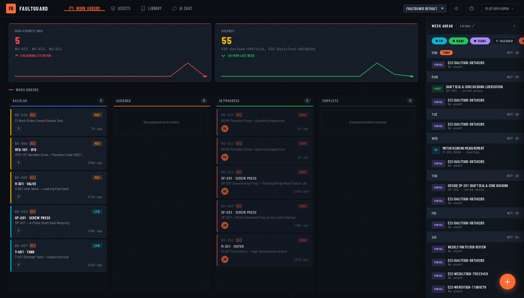Click the In Progress column header
This screenshot has width=524, height=298.
[x=264, y=101]
